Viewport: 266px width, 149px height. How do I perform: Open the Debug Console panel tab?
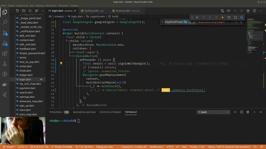click(x=110, y=112)
